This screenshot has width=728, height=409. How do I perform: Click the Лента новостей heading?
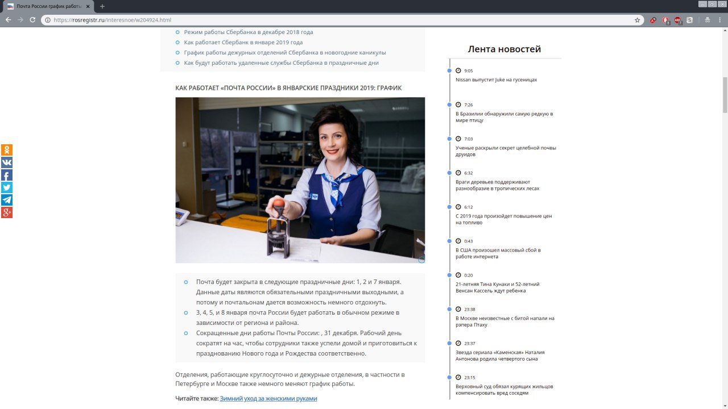coord(504,49)
